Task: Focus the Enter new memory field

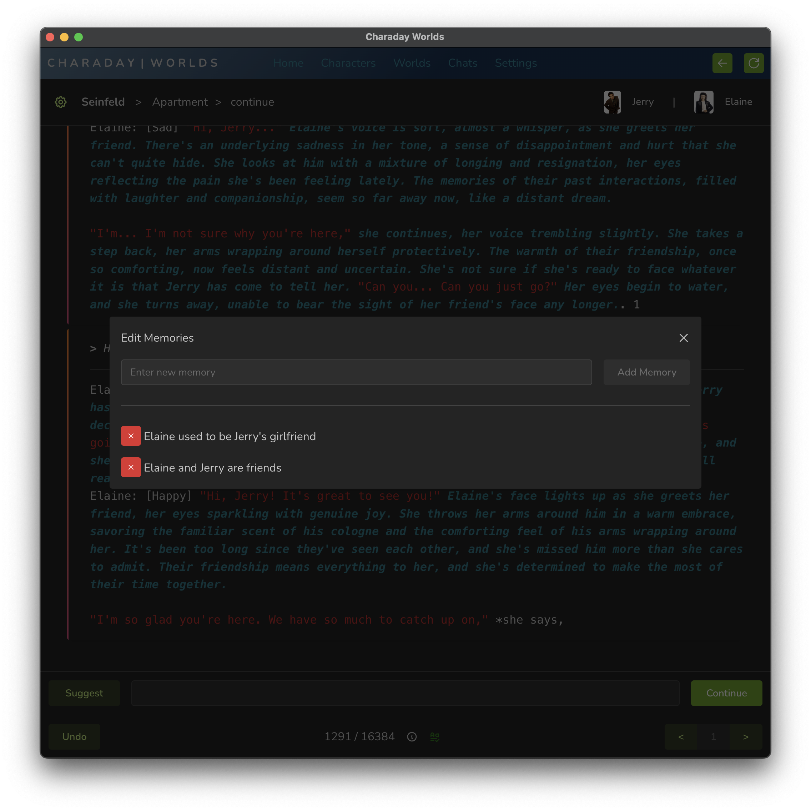Action: pos(356,372)
